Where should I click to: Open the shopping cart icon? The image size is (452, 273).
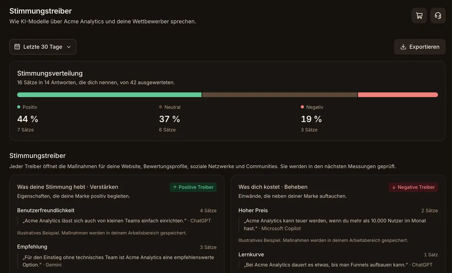pyautogui.click(x=419, y=15)
